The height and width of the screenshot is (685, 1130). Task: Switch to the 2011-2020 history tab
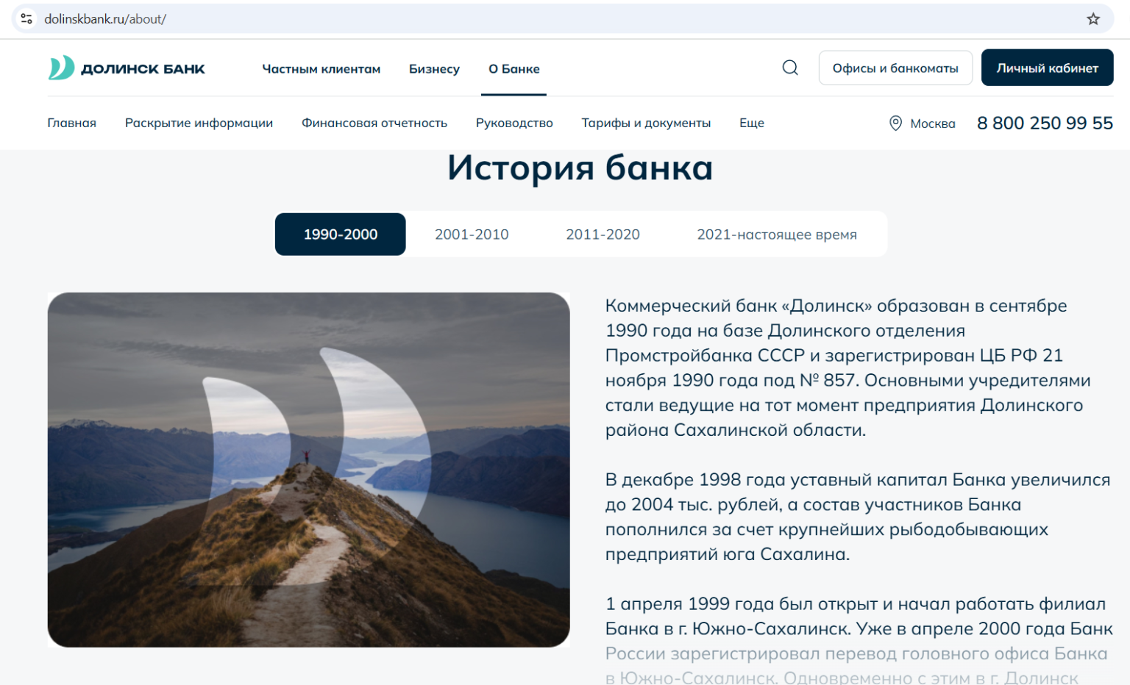[603, 234]
